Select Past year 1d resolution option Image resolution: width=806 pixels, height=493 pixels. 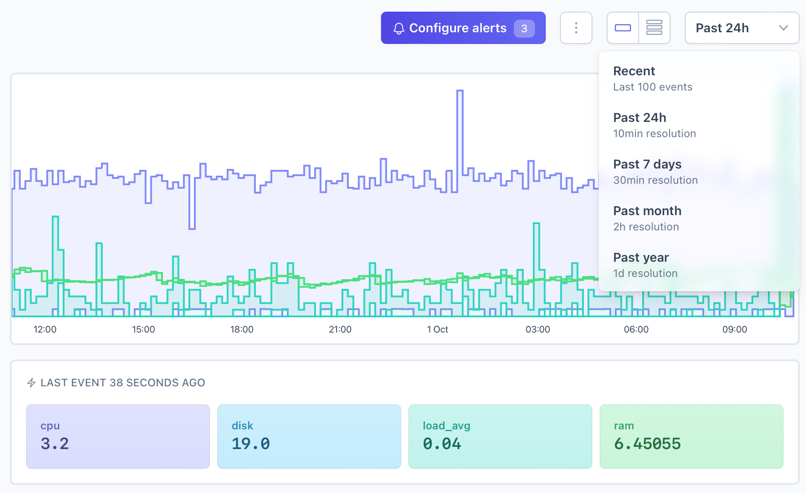pos(699,265)
